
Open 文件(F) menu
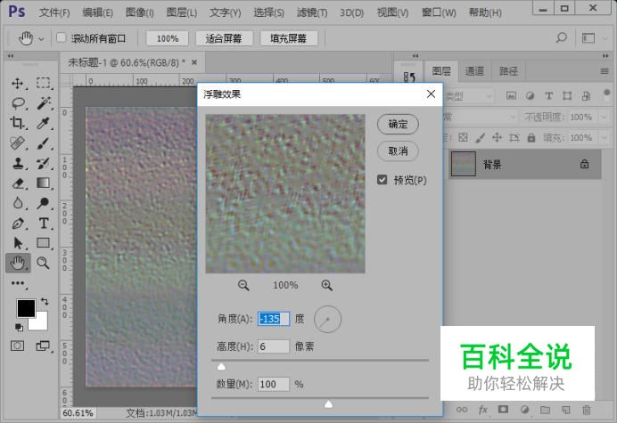tap(54, 12)
